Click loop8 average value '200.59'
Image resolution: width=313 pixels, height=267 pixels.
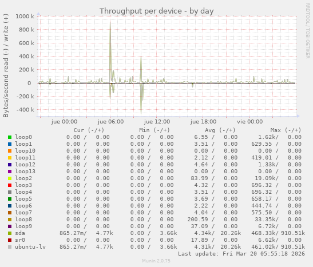click(x=197, y=220)
